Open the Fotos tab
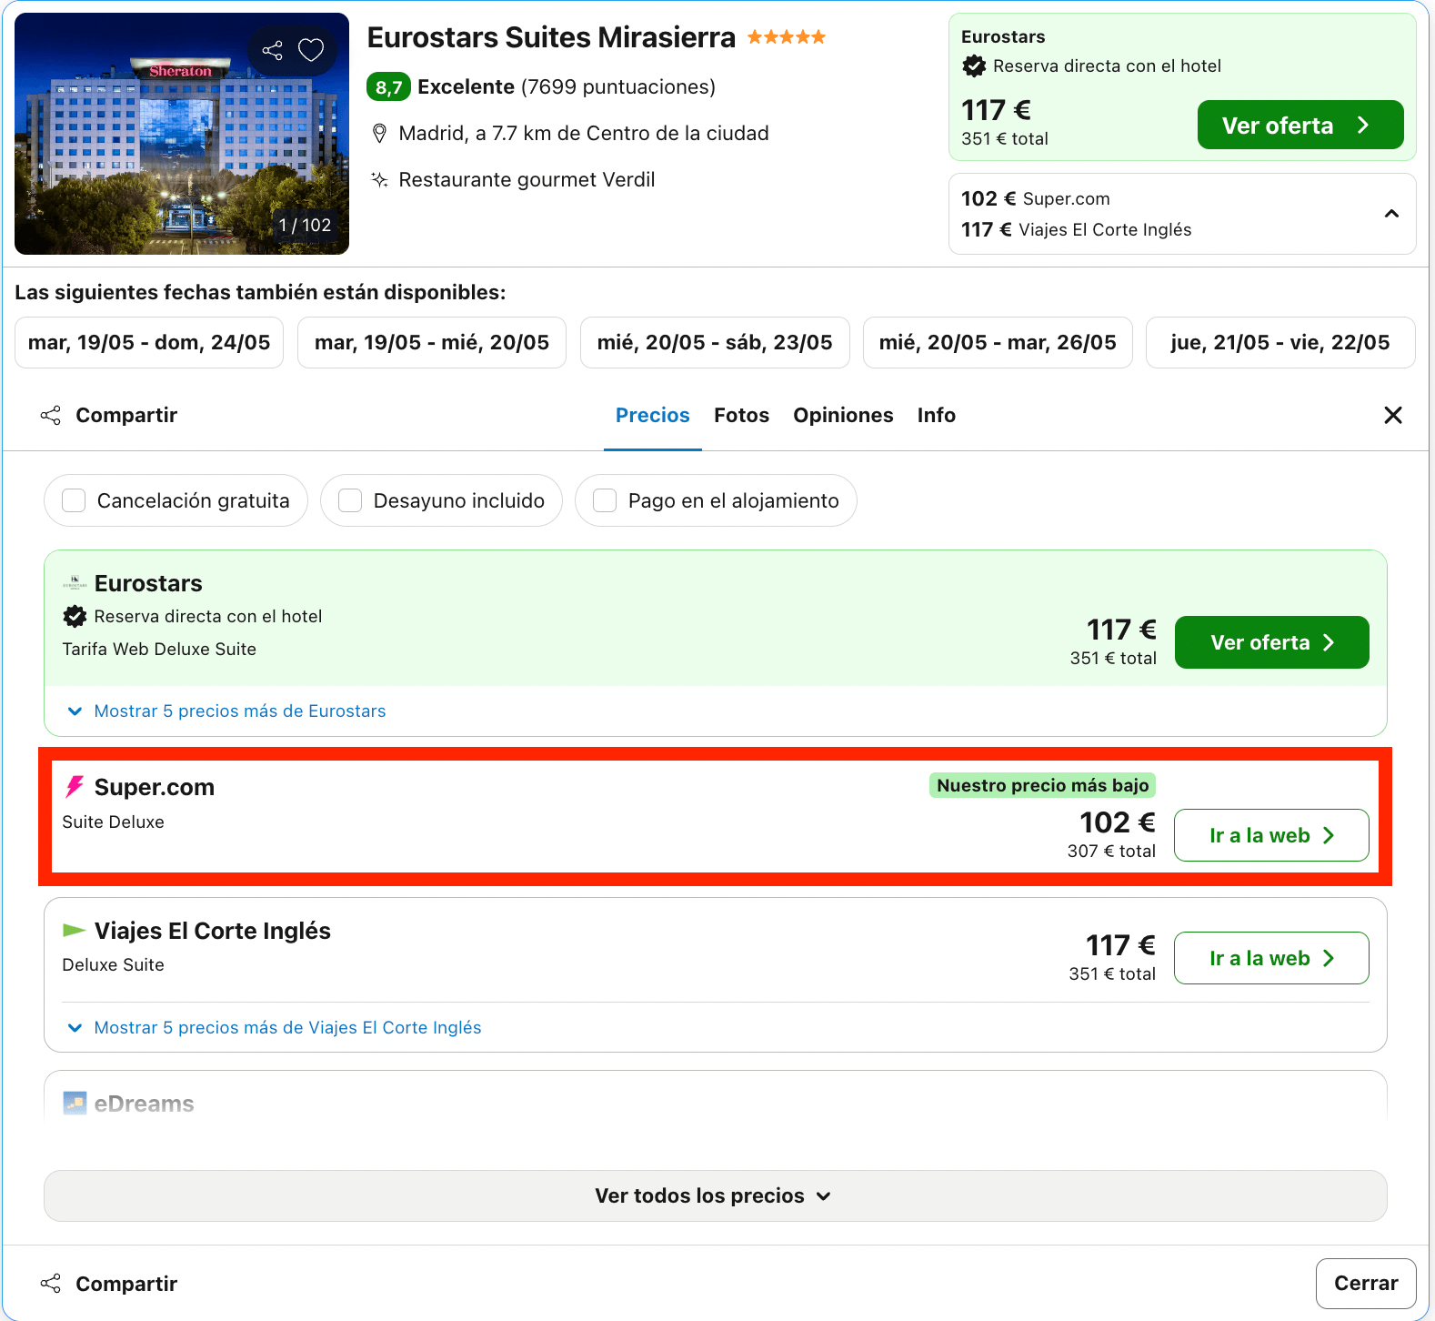Image resolution: width=1435 pixels, height=1321 pixels. click(x=741, y=416)
